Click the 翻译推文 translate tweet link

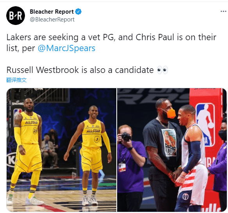click(16, 80)
